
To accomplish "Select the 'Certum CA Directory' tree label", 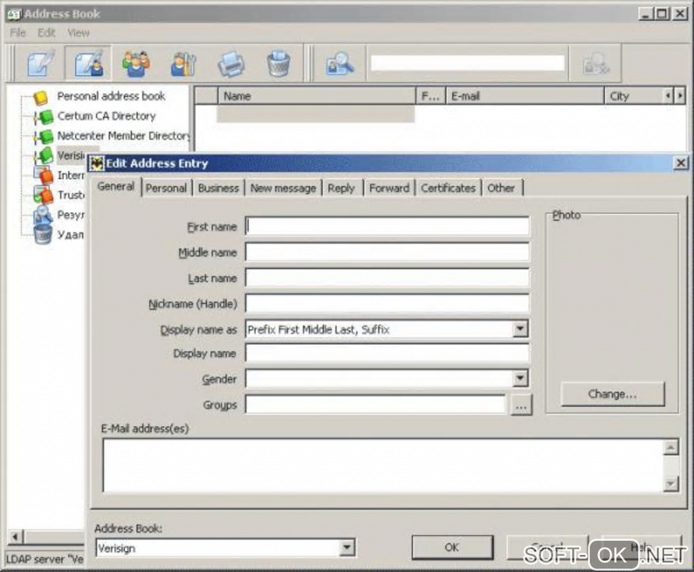I will 107,115.
